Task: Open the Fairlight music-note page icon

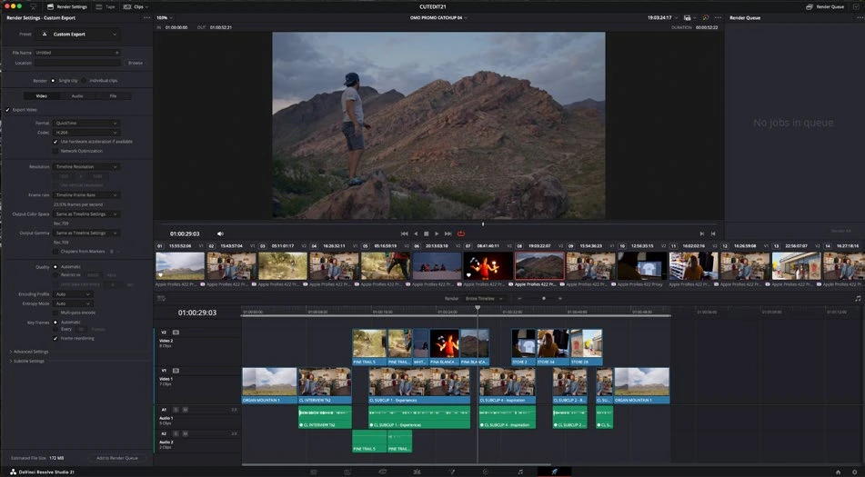Action: coord(520,472)
